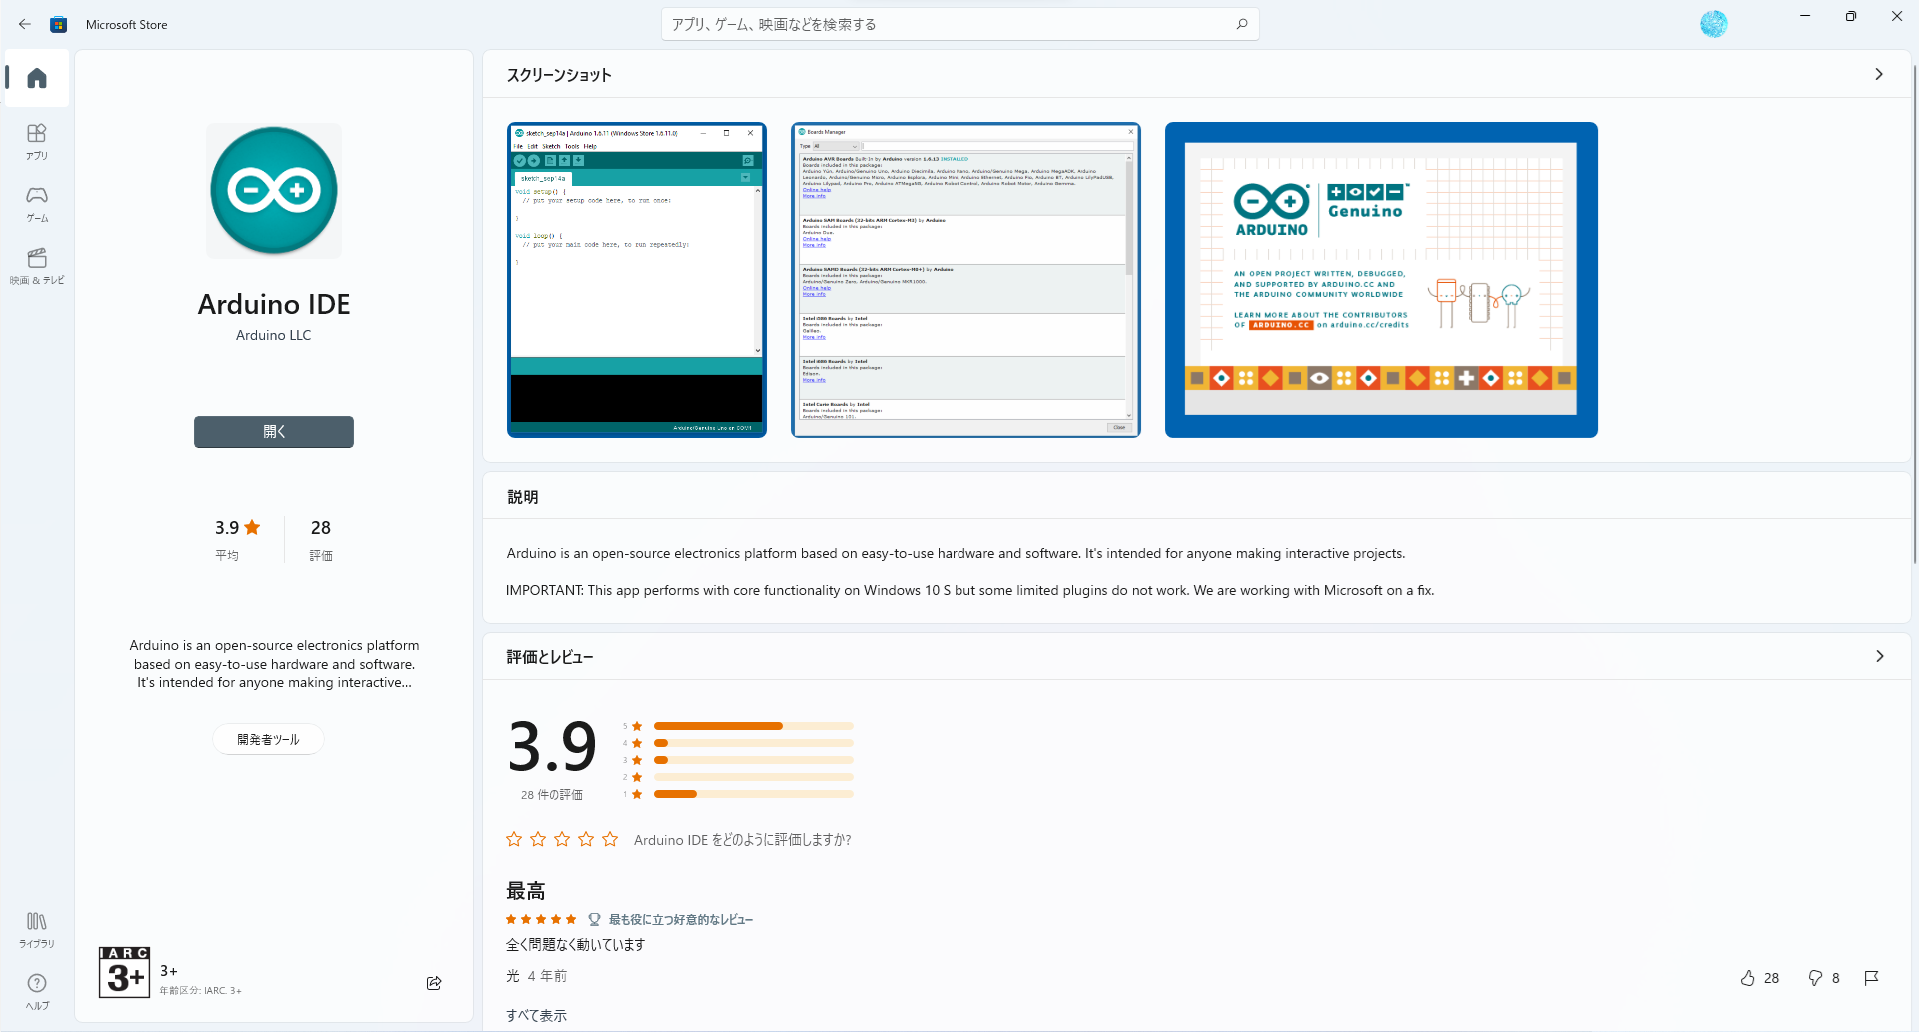This screenshot has width=1919, height=1032.
Task: Open the Boards Manager screenshot thumbnail
Action: (965, 280)
